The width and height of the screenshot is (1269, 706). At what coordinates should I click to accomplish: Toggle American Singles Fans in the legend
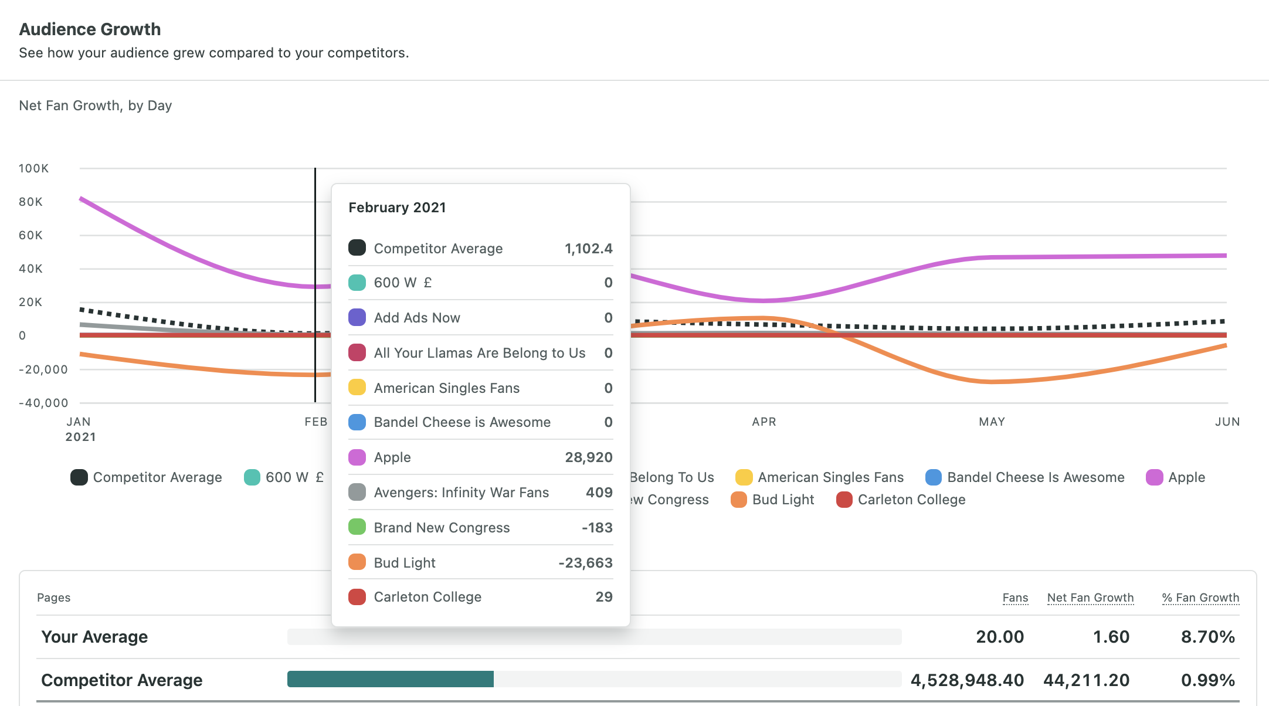[x=820, y=477]
